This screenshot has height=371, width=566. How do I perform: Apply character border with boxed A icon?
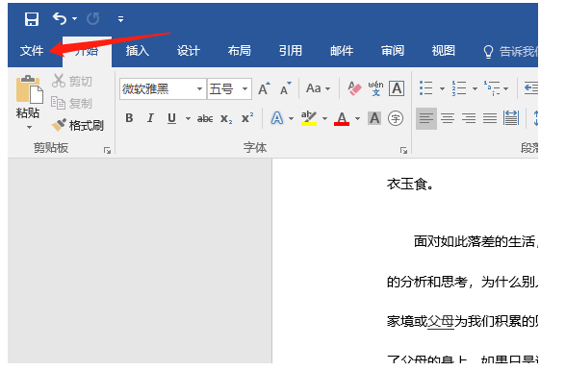[397, 88]
